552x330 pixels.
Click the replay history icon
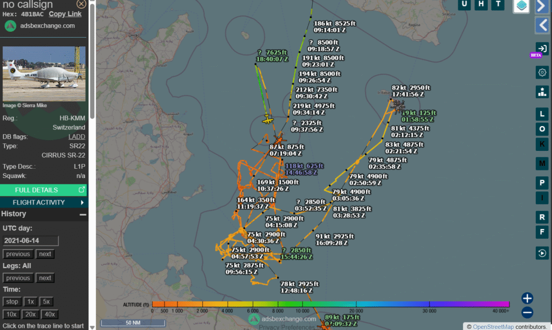click(x=542, y=253)
